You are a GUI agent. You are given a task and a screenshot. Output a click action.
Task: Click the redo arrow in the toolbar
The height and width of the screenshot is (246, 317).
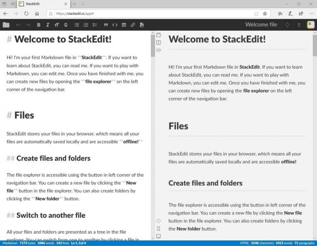28,25
